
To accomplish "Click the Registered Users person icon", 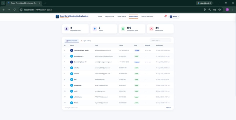I will click(x=66, y=29).
